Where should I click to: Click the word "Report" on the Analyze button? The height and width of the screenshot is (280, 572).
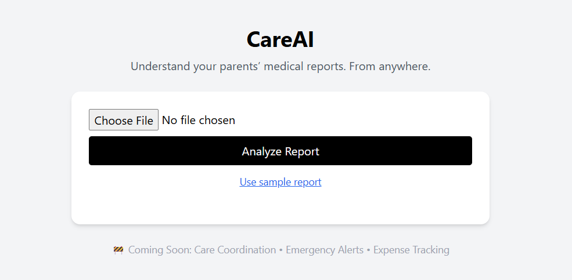(301, 152)
